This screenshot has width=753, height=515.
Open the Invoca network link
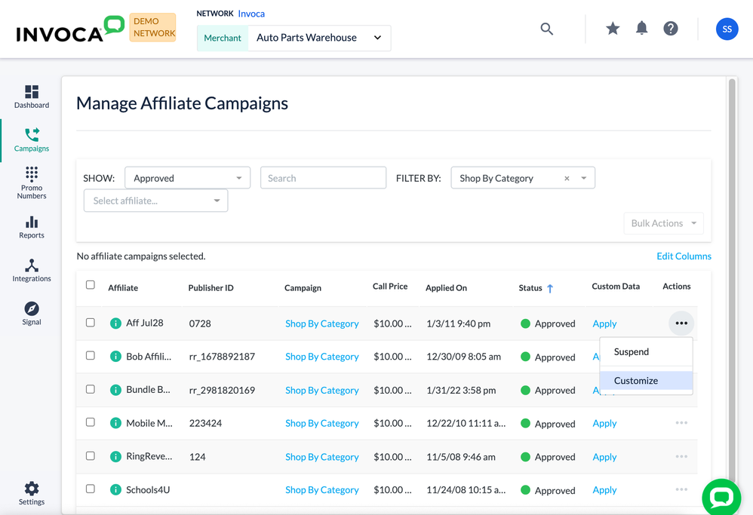tap(251, 14)
